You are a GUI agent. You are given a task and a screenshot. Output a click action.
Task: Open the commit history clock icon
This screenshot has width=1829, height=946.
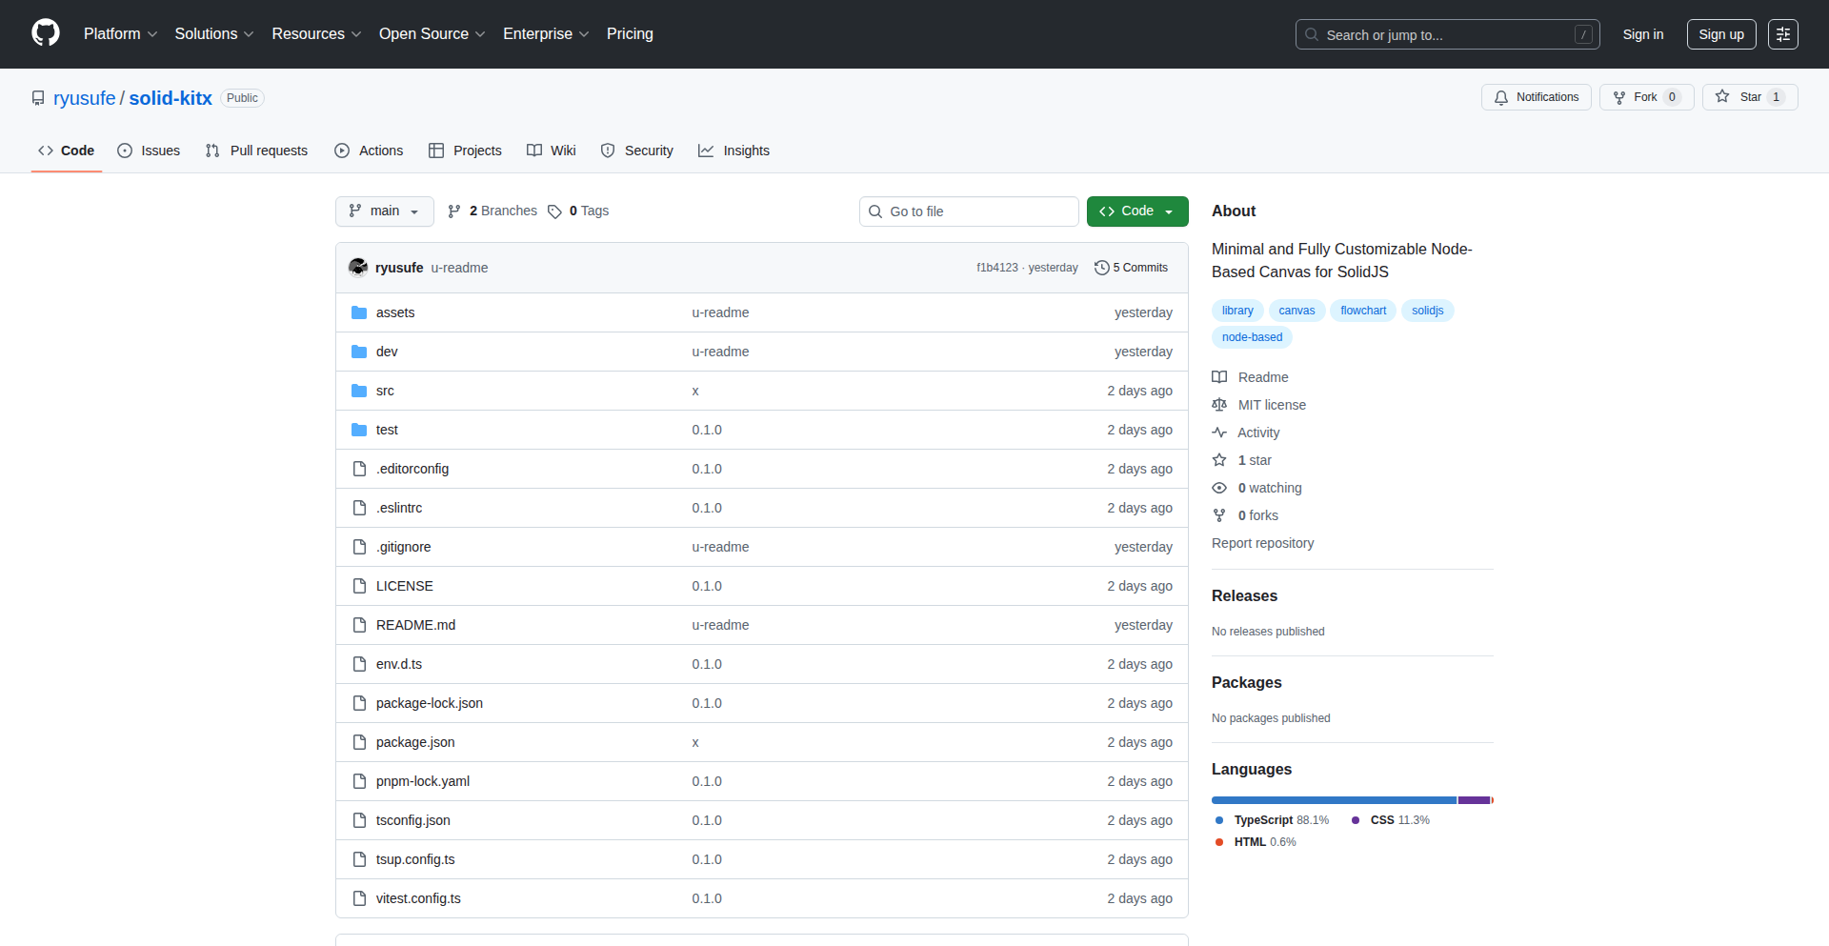coord(1102,267)
